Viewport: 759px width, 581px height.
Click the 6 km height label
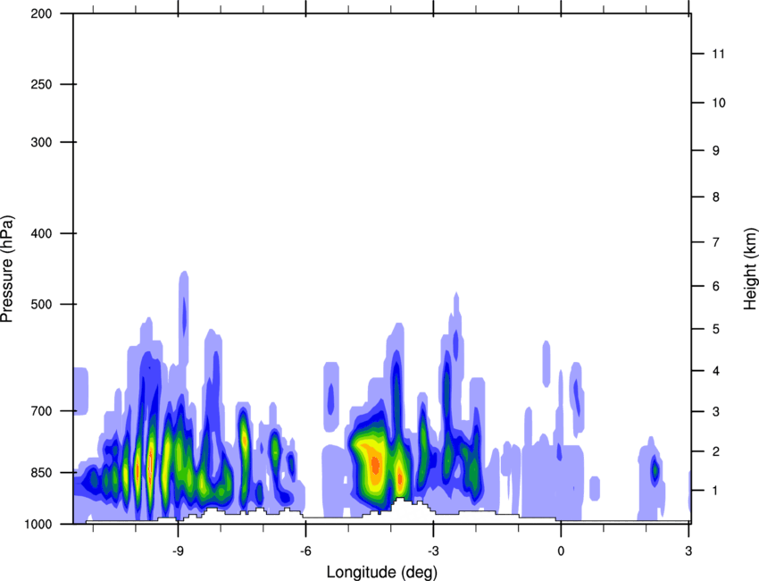pyautogui.click(x=716, y=286)
